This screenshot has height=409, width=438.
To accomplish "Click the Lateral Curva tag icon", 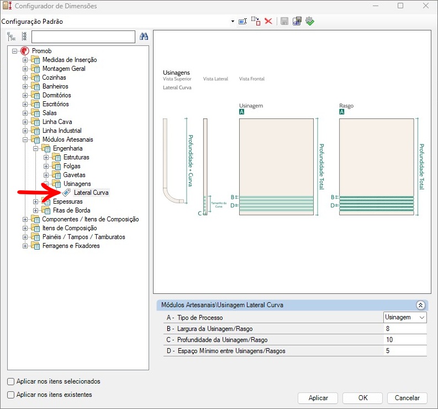I will [x=66, y=192].
